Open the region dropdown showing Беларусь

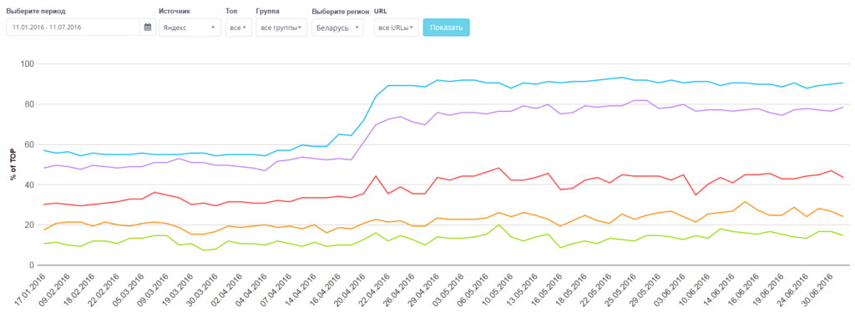[337, 28]
